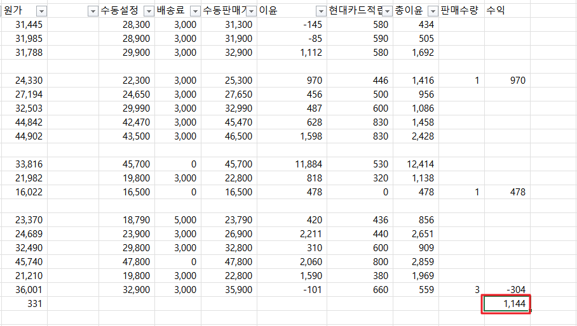The width and height of the screenshot is (577, 326).
Task: Select the 배송료 header cell
Action: pyautogui.click(x=178, y=11)
